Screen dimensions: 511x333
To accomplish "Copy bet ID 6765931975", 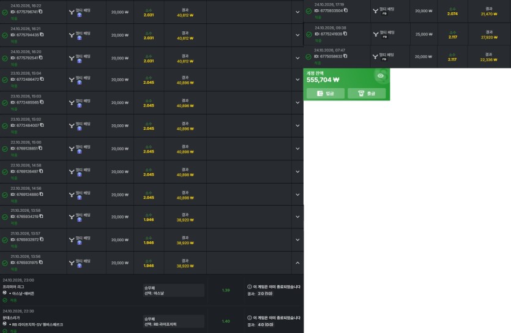I will pos(41,262).
